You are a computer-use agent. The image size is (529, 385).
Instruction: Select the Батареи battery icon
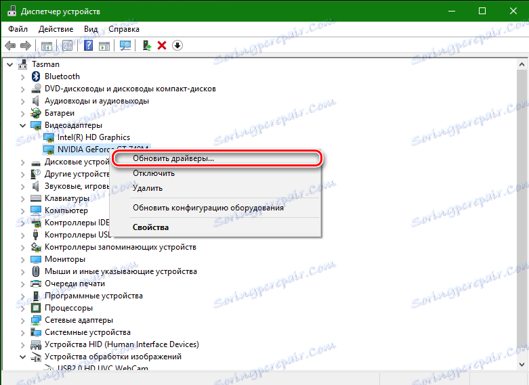(x=36, y=113)
